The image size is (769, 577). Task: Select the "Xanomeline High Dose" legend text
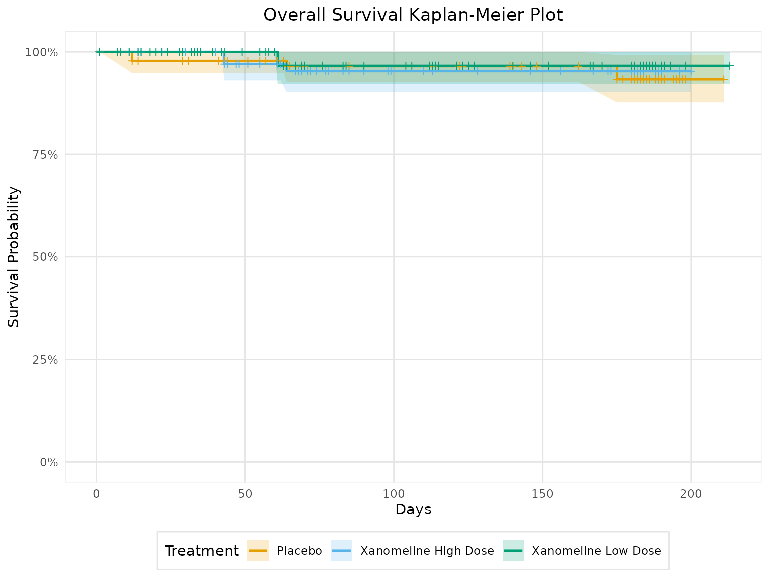427,551
